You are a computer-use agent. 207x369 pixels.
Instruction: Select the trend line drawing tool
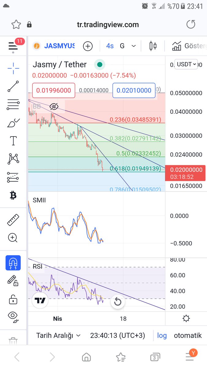coord(13,86)
